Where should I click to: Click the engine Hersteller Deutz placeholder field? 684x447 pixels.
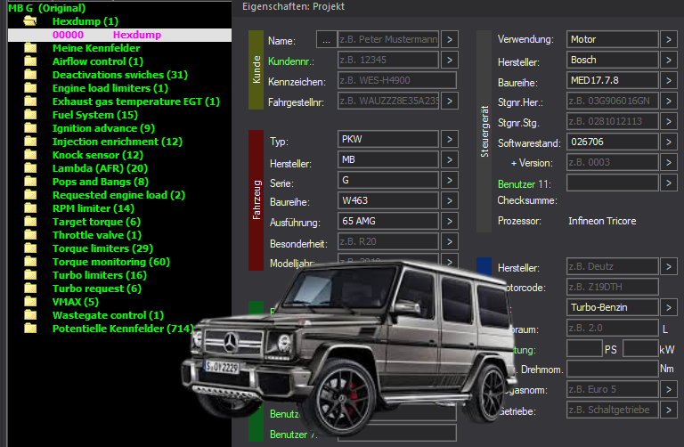tap(613, 266)
